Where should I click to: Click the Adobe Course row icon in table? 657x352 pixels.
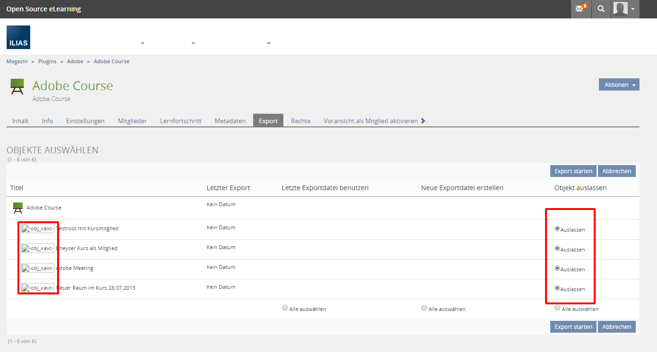(17, 208)
